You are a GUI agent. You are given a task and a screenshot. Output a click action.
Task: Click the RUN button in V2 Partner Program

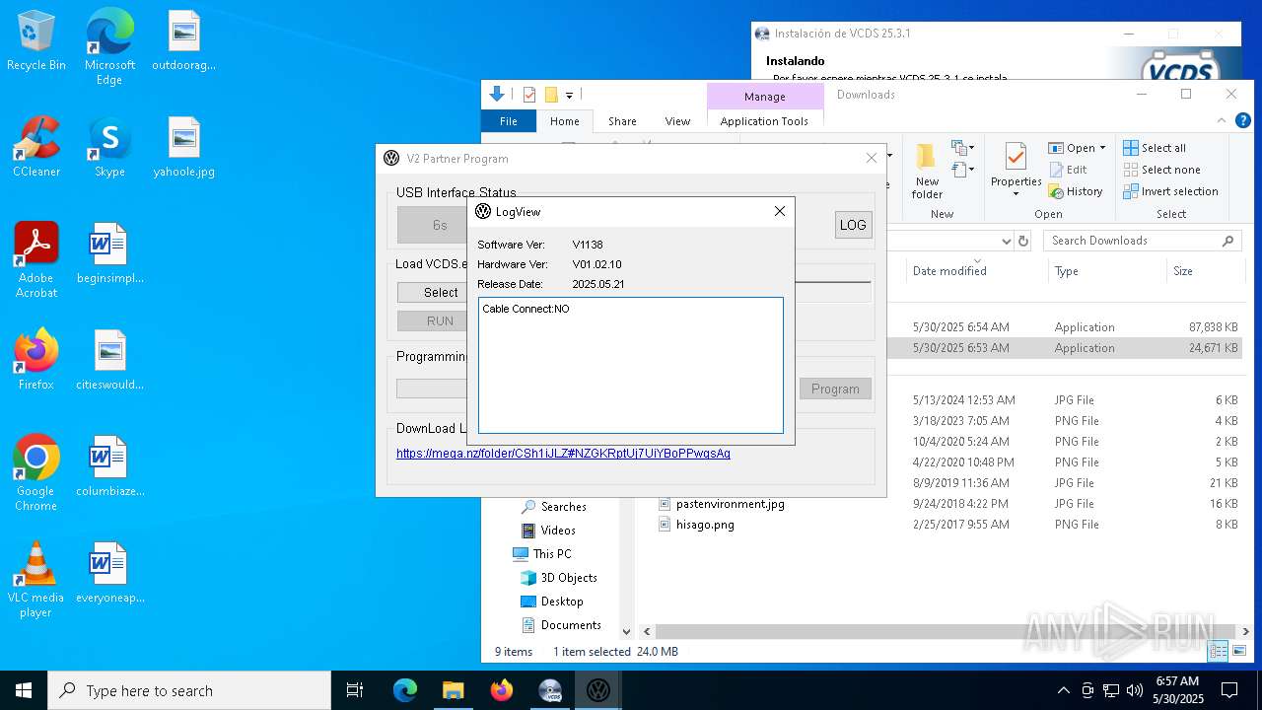pos(432,320)
